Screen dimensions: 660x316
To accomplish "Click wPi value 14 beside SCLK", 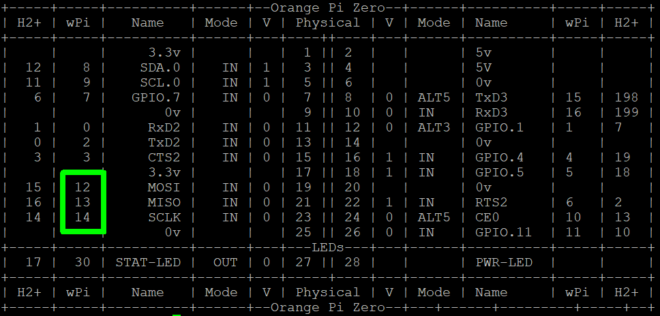I will coord(82,217).
